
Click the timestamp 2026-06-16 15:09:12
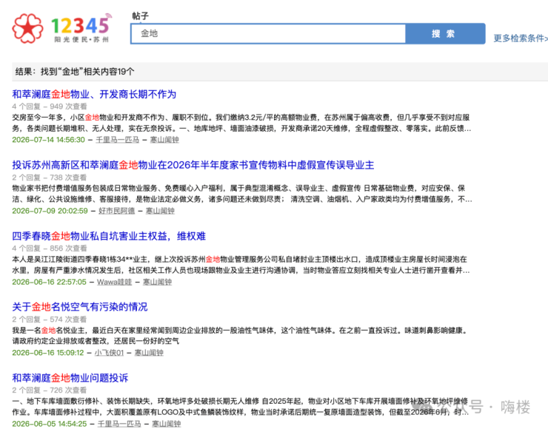click(48, 353)
